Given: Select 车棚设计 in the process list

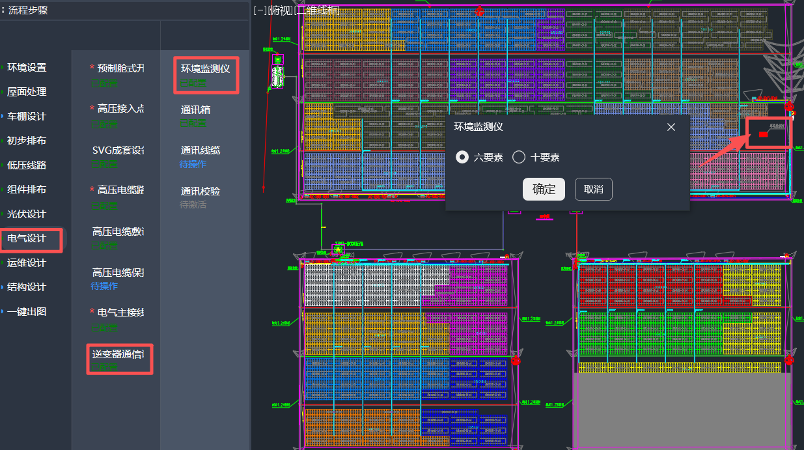Looking at the screenshot, I should (27, 117).
